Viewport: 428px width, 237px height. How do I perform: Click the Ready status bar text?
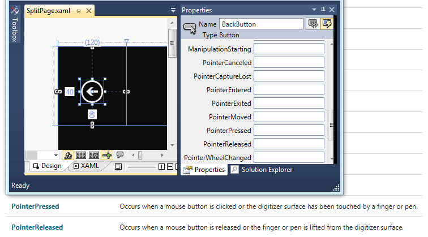[20, 186]
